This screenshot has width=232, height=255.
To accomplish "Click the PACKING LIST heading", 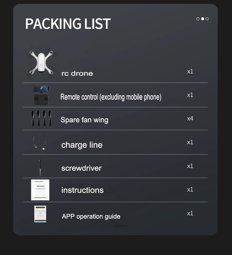I will [68, 24].
